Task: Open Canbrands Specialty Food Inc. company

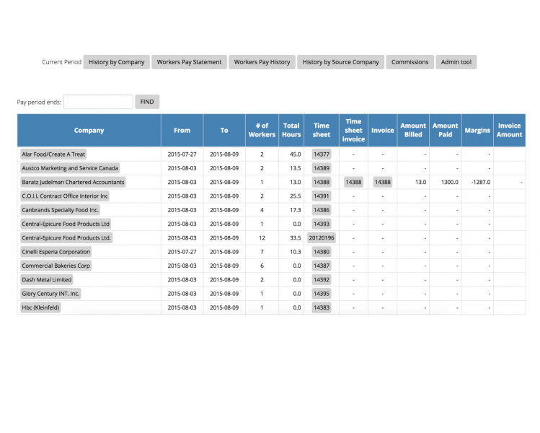Action: (61, 210)
